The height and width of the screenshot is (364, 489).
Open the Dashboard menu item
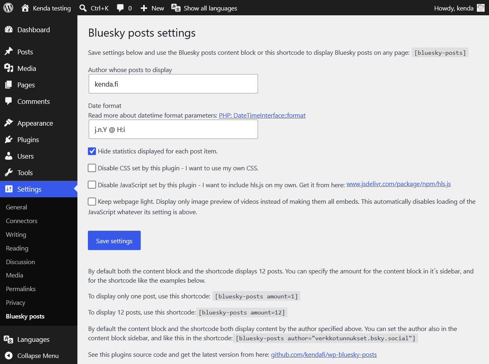pyautogui.click(x=39, y=30)
